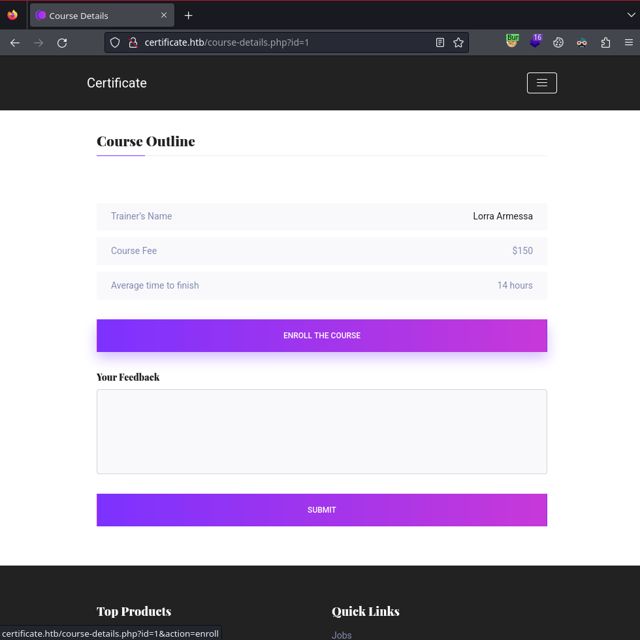Click the insecure connection padlock icon
The width and height of the screenshot is (640, 640).
click(133, 43)
